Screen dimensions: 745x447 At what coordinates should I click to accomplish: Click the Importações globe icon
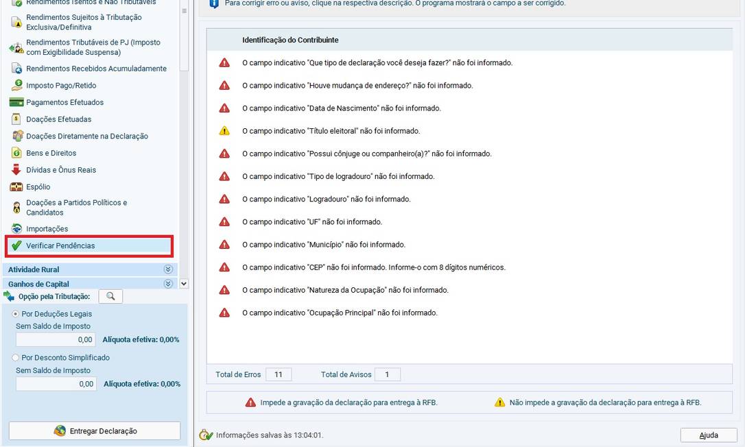pyautogui.click(x=16, y=229)
